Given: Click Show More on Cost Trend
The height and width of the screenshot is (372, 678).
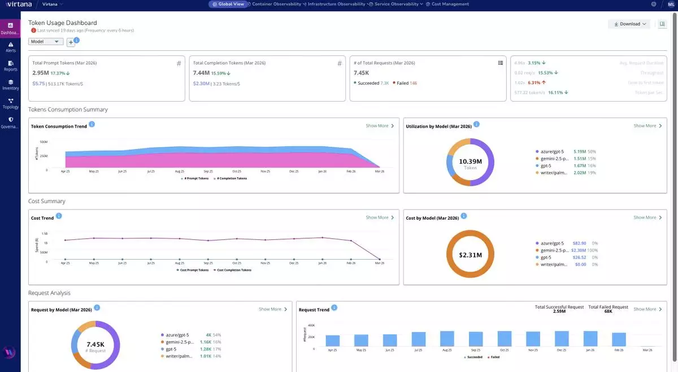Looking at the screenshot, I should (x=380, y=217).
